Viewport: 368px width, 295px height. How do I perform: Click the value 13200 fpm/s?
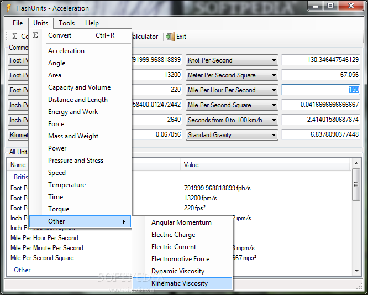[x=201, y=198]
